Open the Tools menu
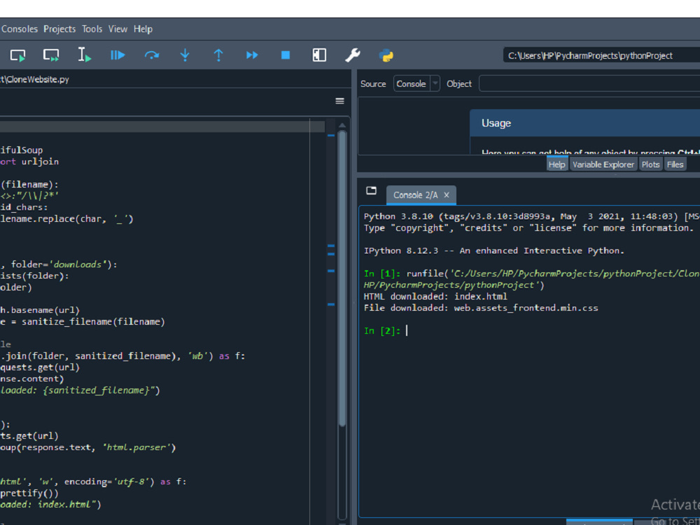The height and width of the screenshot is (525, 700). 92,29
